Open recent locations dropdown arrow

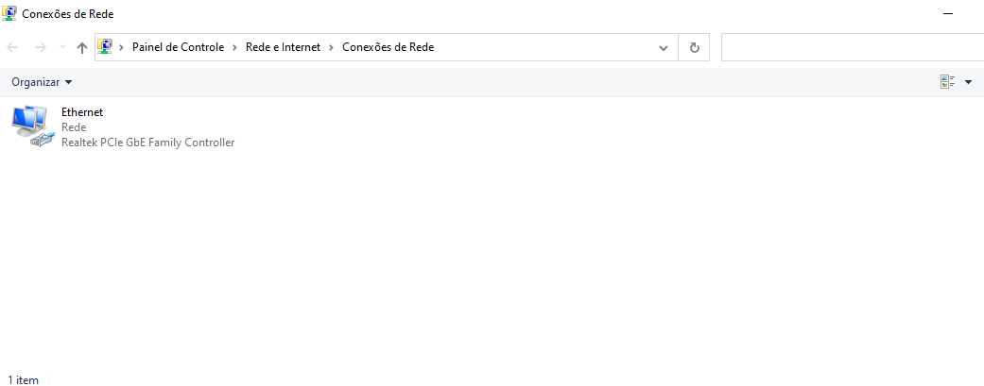click(x=62, y=47)
